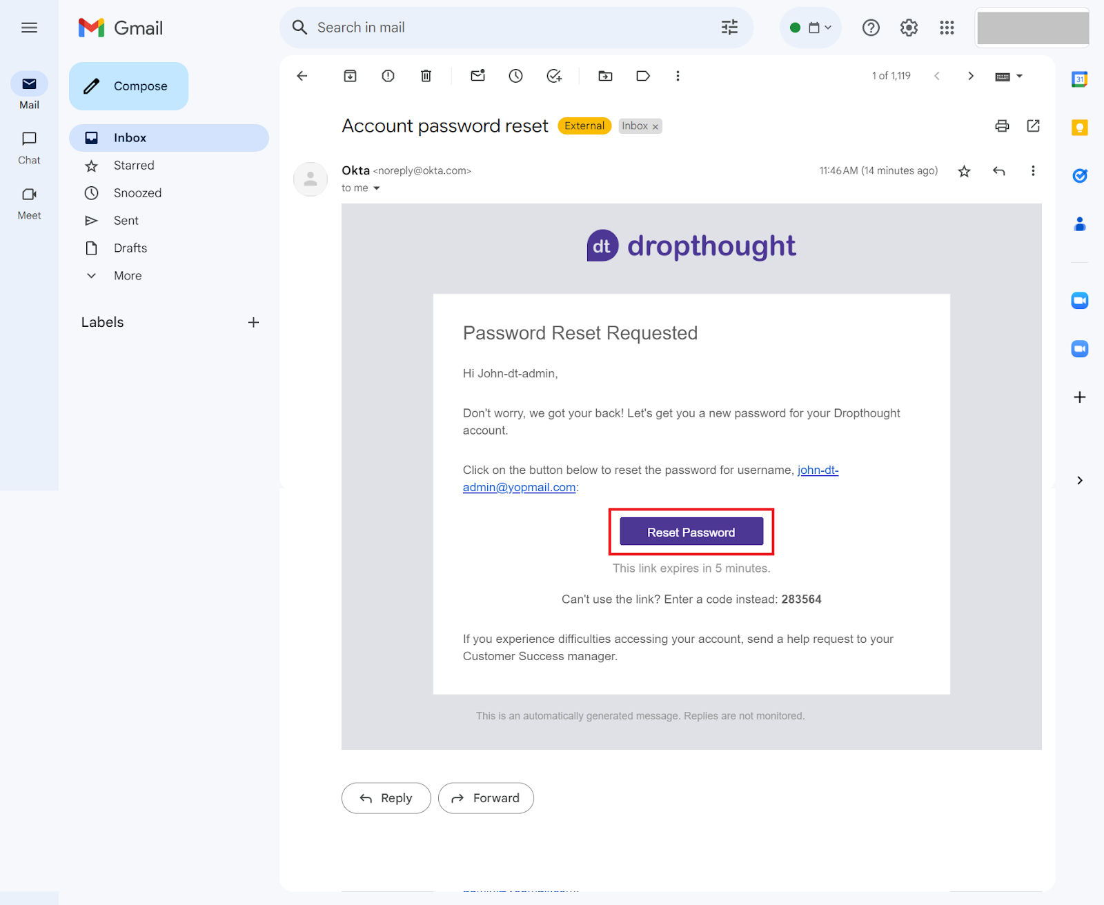Click the Add to Tasks icon
Screen dimensions: 1104x905
(553, 76)
